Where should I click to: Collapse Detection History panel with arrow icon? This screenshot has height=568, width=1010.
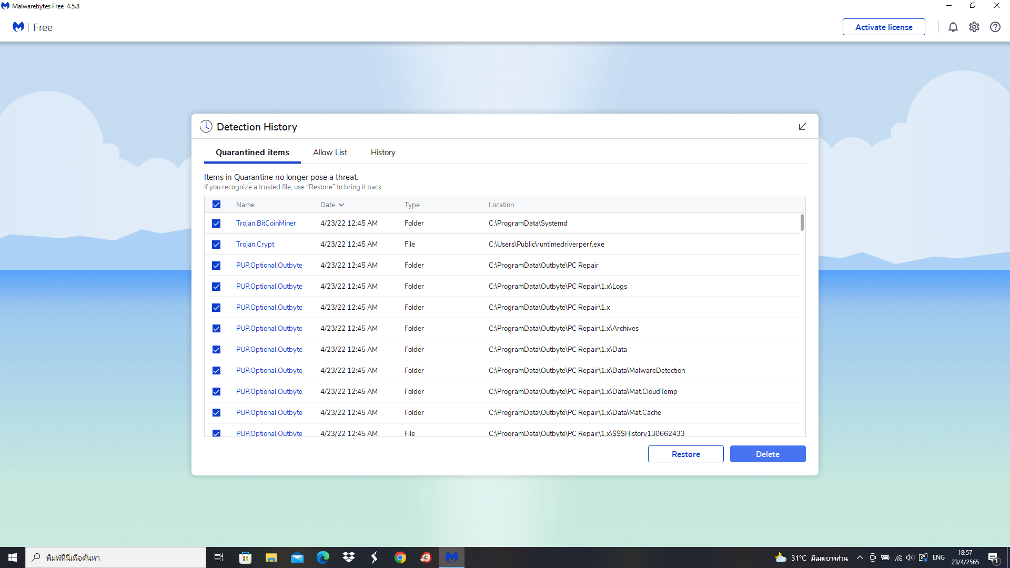802,127
